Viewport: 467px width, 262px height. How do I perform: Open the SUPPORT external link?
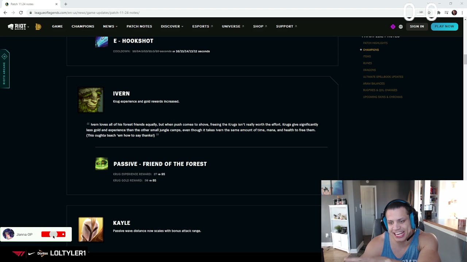tap(286, 27)
